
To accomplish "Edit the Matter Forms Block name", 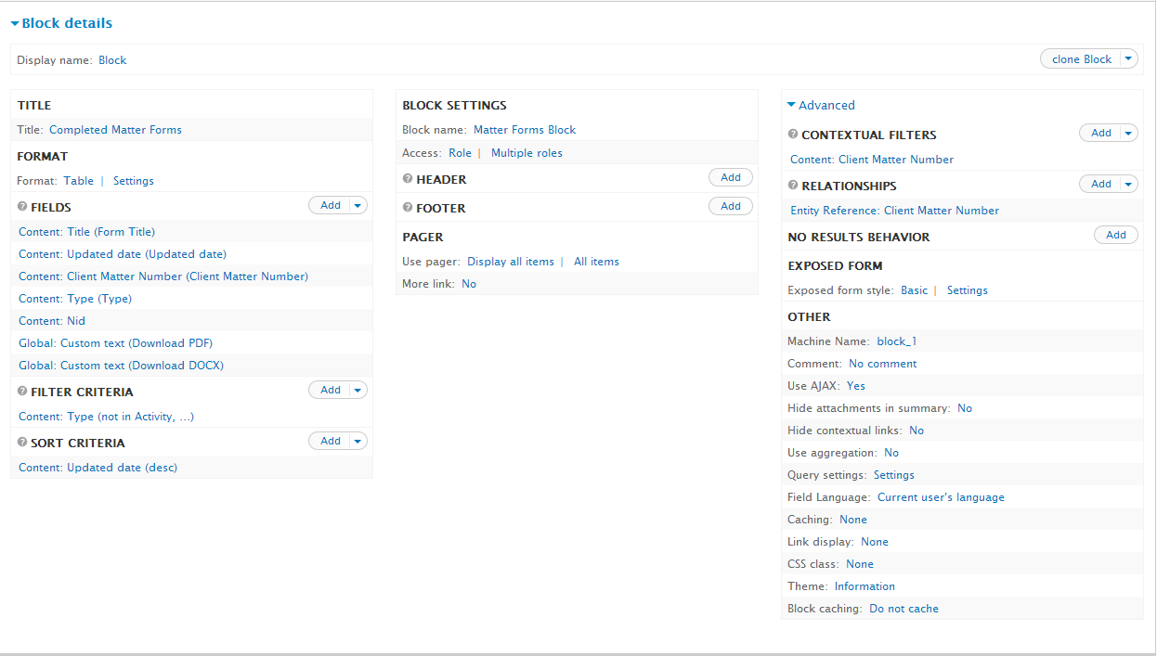I will point(525,130).
